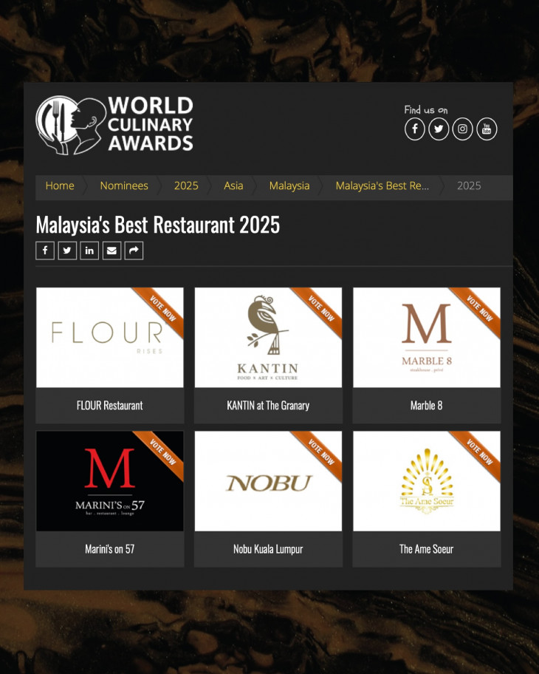Click the FLOUR logo thumbnail

point(110,338)
